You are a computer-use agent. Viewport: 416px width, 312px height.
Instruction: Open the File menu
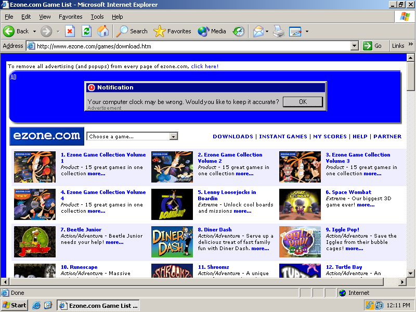click(9, 17)
